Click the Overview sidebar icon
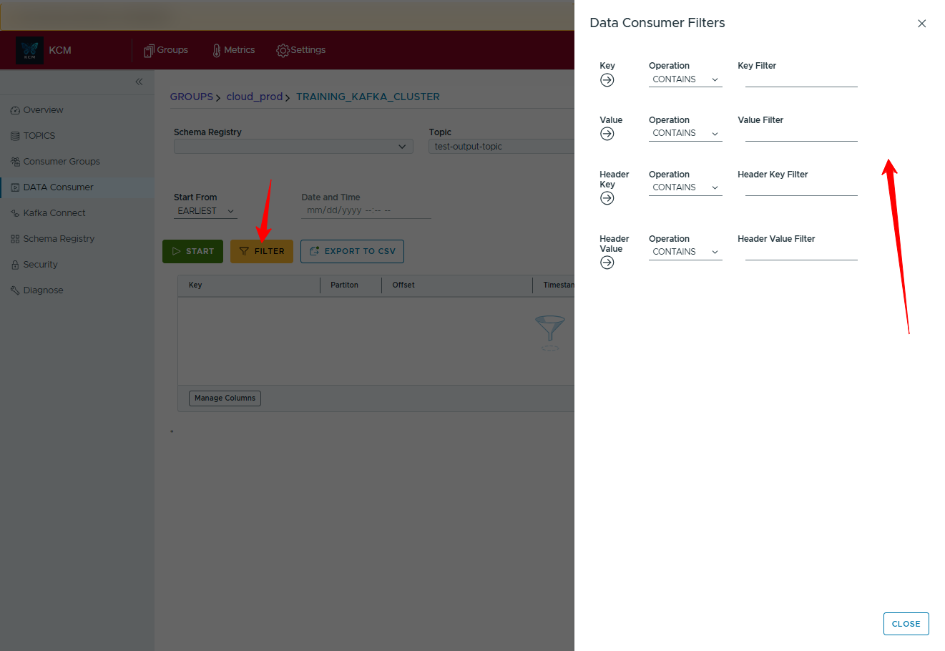This screenshot has width=945, height=651. pos(16,109)
